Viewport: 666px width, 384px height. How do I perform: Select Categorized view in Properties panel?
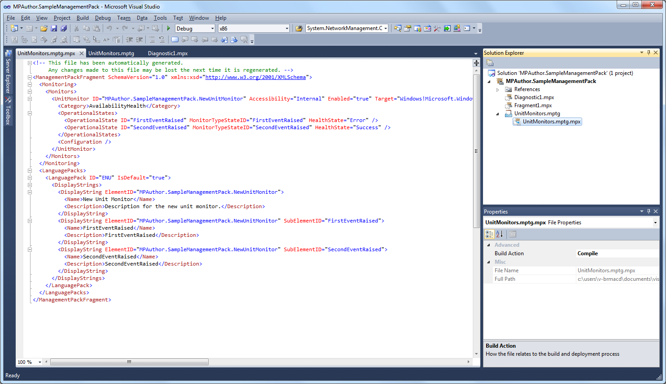coord(489,234)
